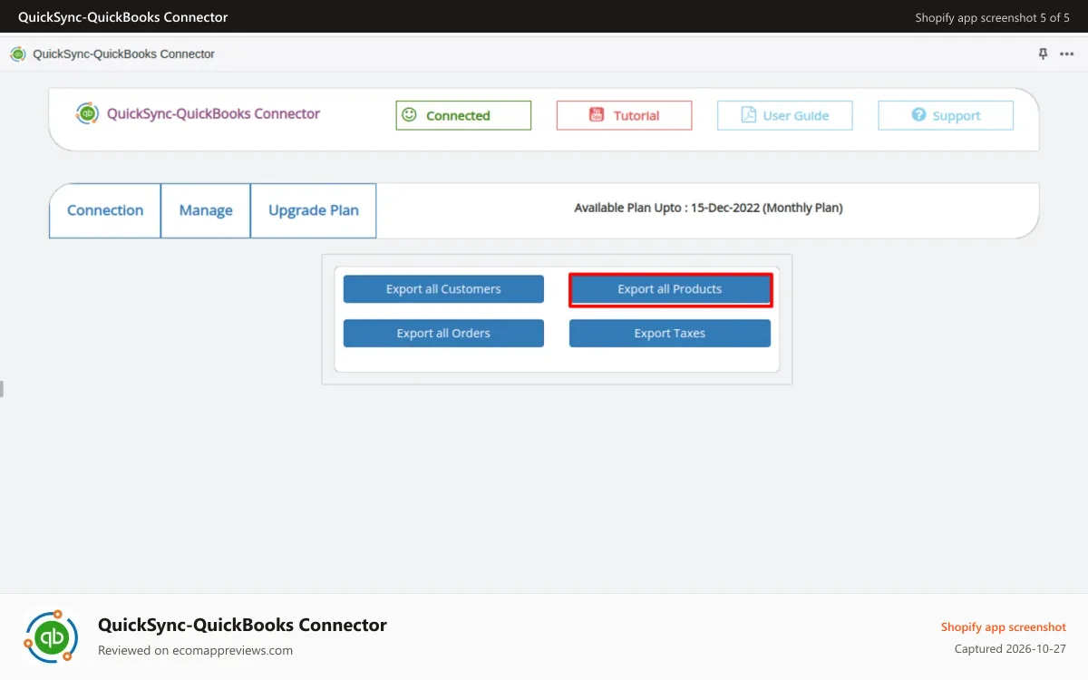Open the Connection tab
Screen dimensions: 1088x680
pyautogui.click(x=105, y=210)
